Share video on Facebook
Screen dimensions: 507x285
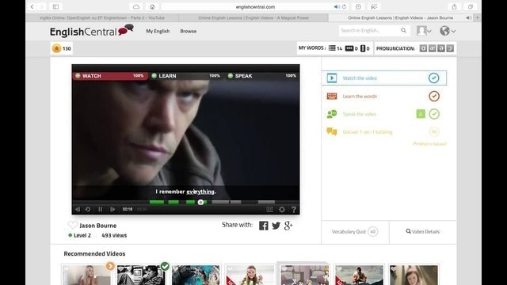264,226
